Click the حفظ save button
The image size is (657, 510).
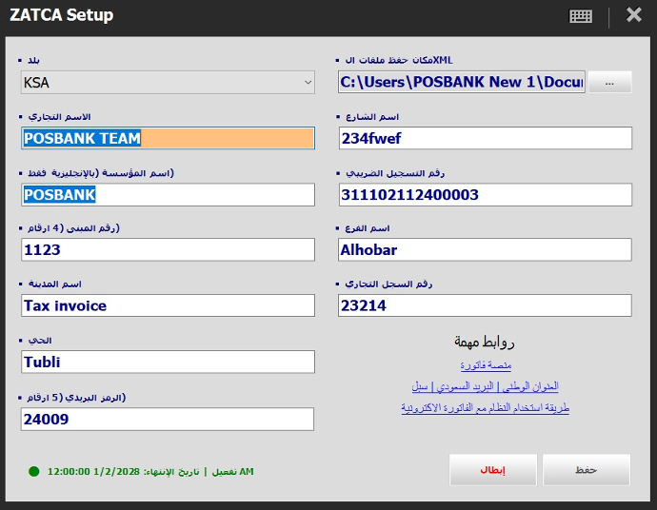pyautogui.click(x=587, y=470)
